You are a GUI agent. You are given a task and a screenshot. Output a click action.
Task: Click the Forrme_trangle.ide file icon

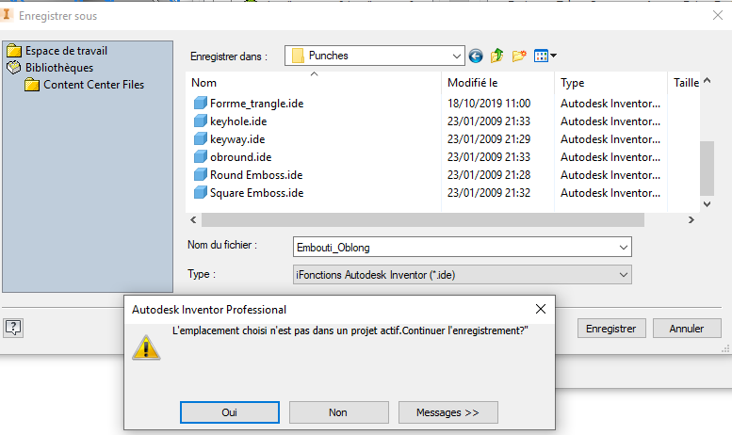[201, 103]
